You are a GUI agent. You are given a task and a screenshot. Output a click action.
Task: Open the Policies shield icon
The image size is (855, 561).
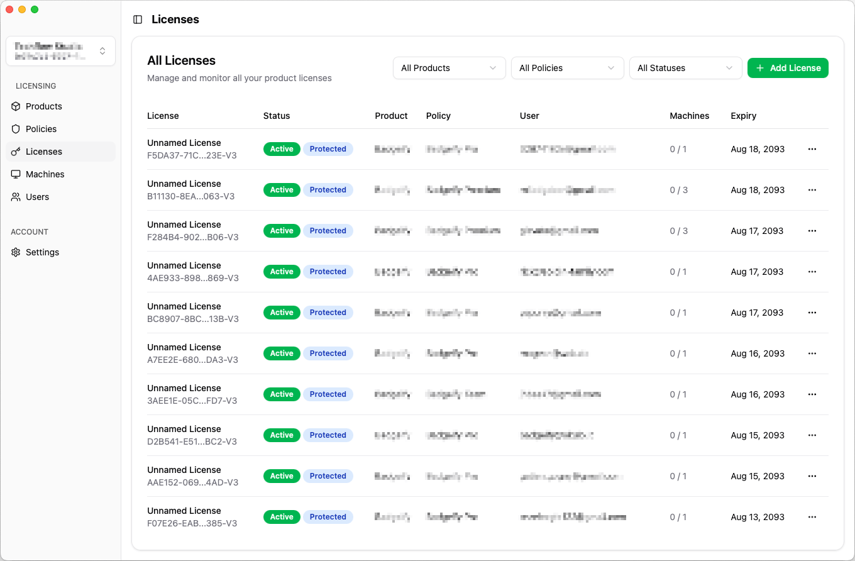coord(16,129)
